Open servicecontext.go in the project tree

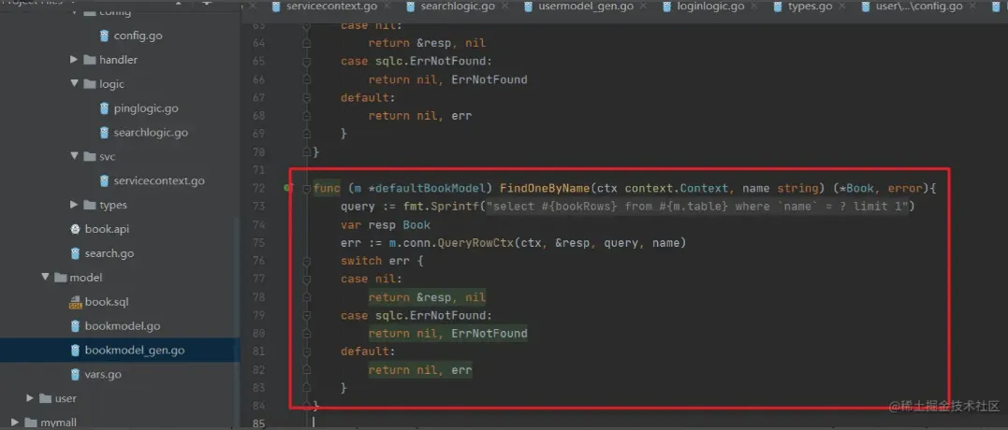tap(159, 181)
